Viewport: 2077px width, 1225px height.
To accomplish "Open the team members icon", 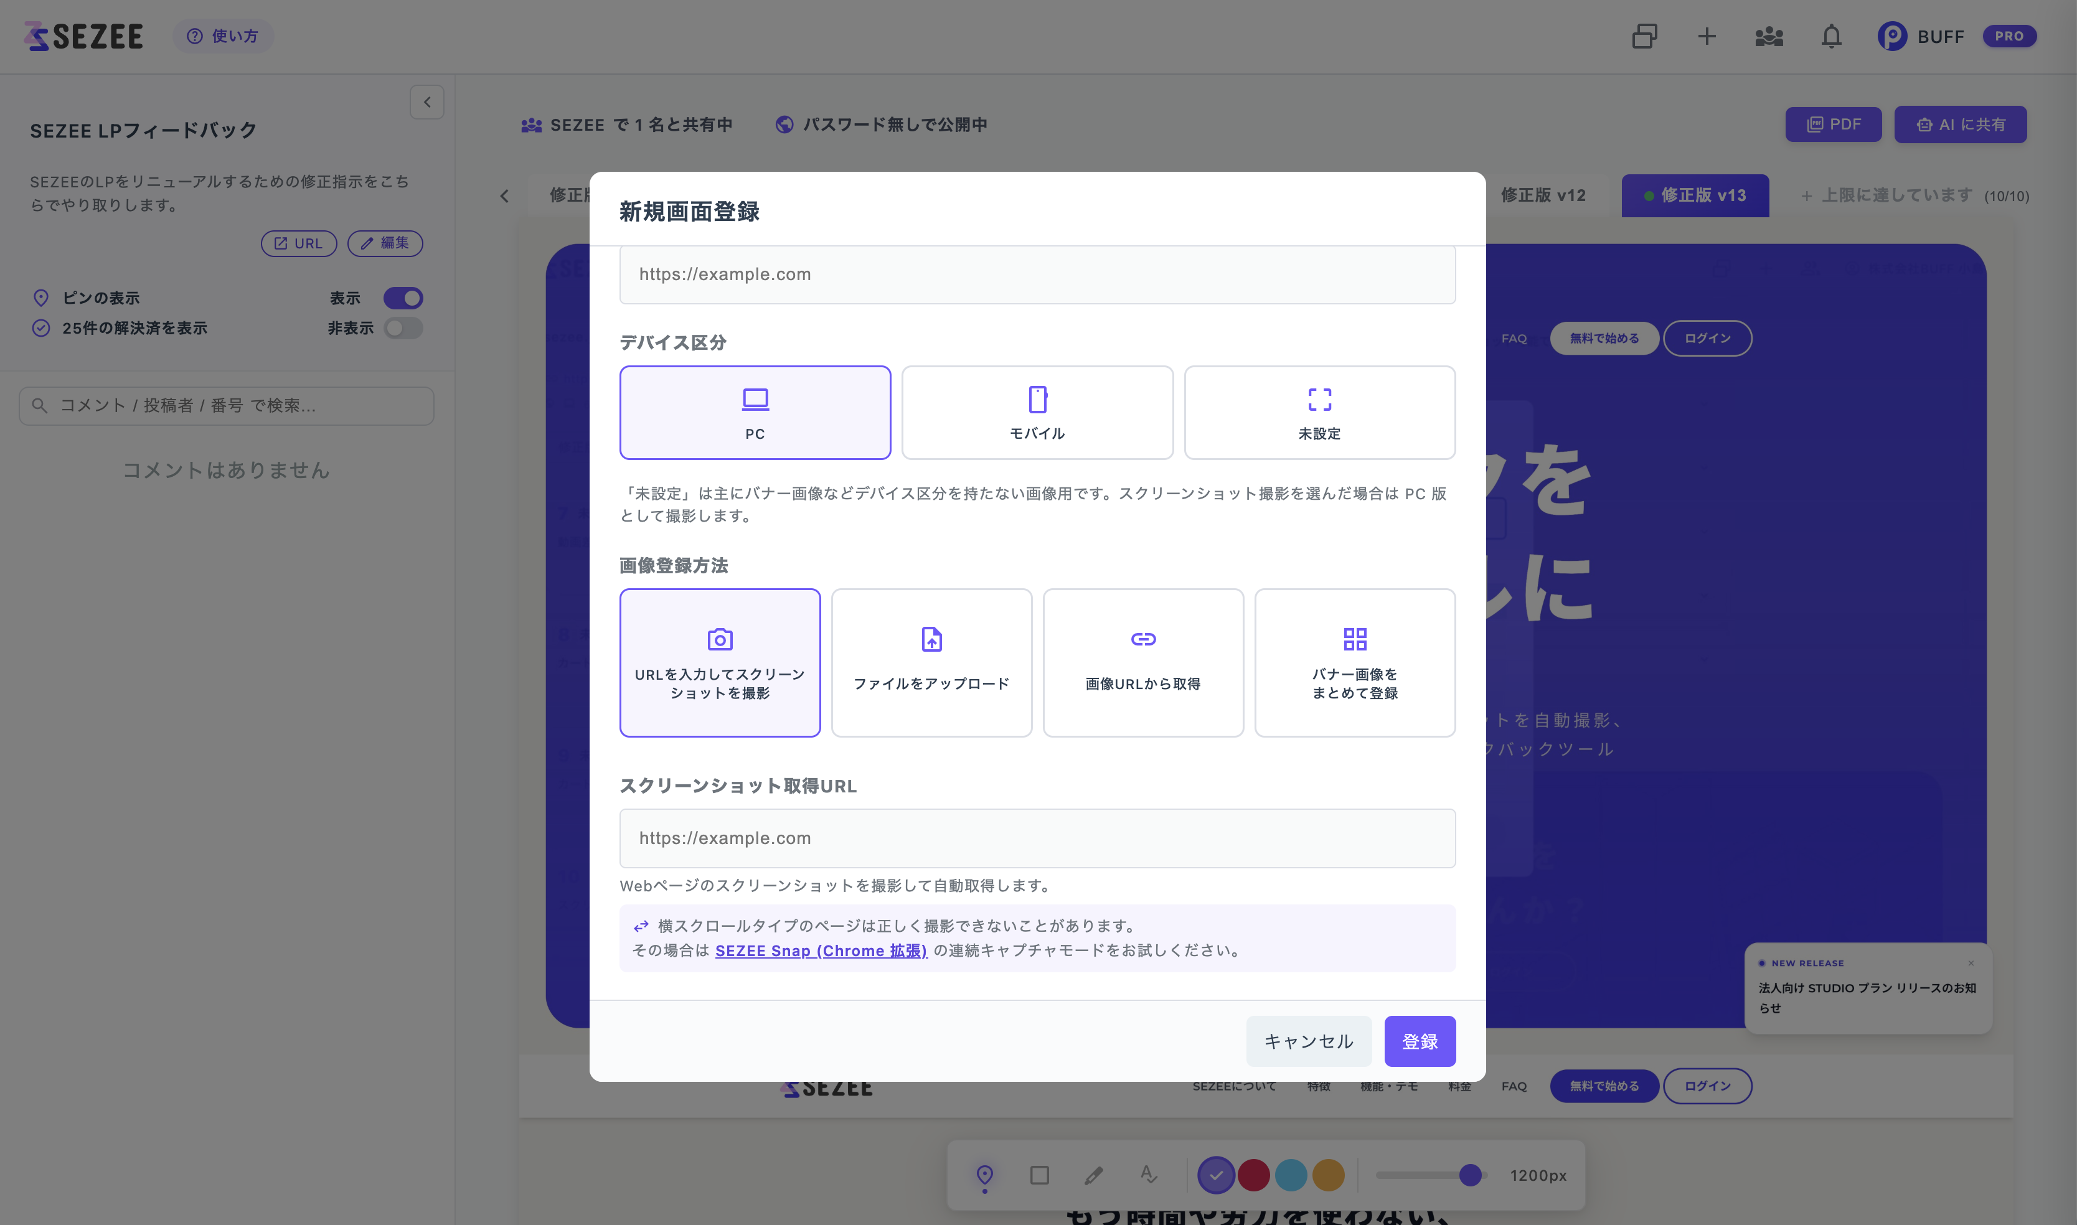I will pyautogui.click(x=1769, y=35).
